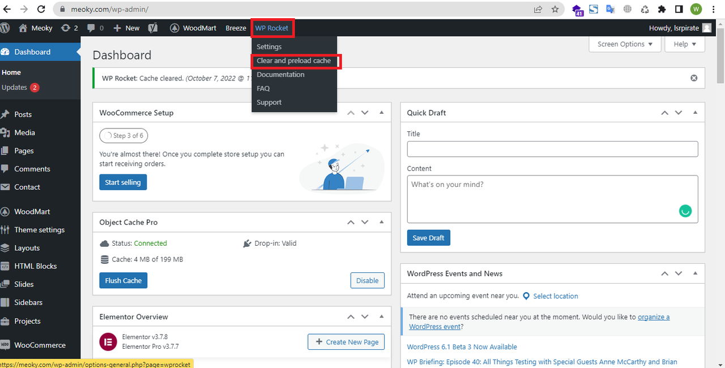
Task: Open the Screen Options dropdown
Action: click(625, 44)
